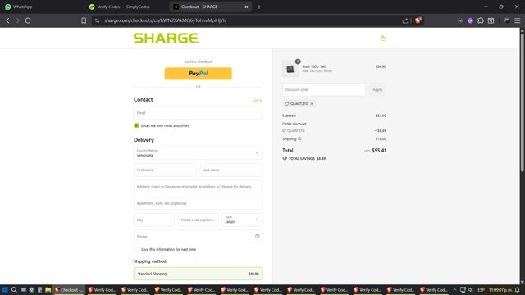Click the PayPal express checkout button

[198, 74]
